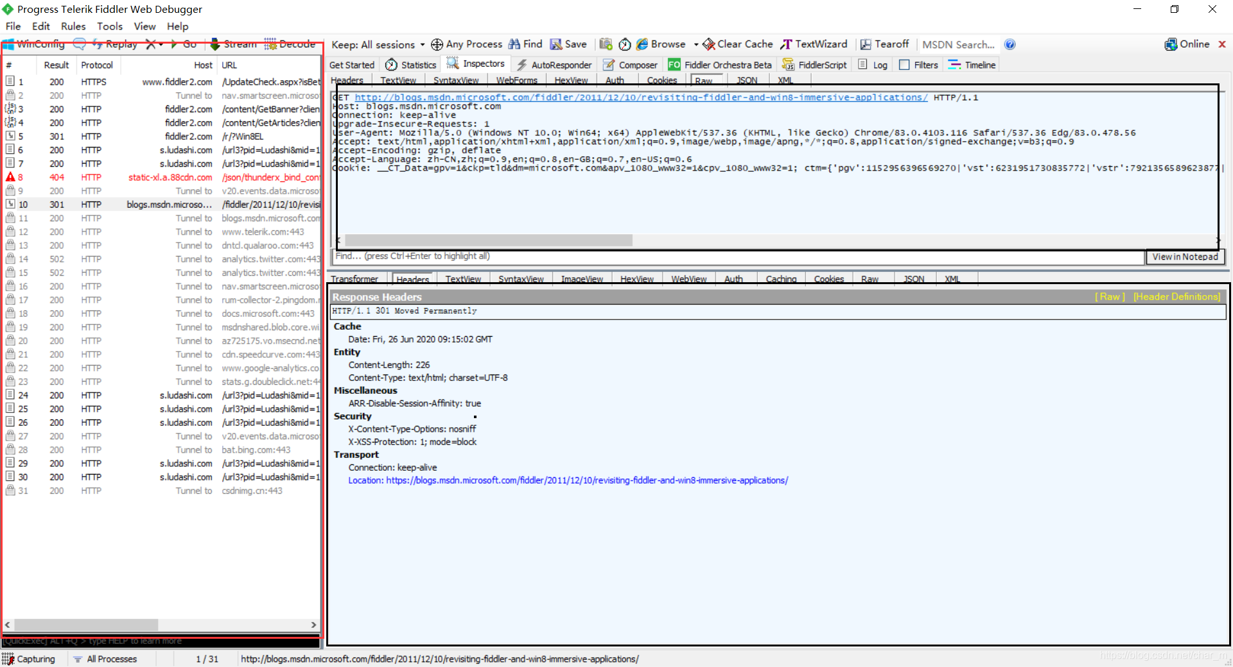Select session 10 blogs.msdn.microsoft row
The width and height of the screenshot is (1233, 667).
tap(162, 205)
